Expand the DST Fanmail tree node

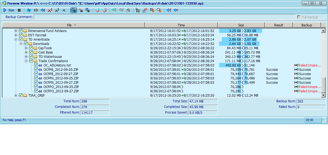point(16,35)
